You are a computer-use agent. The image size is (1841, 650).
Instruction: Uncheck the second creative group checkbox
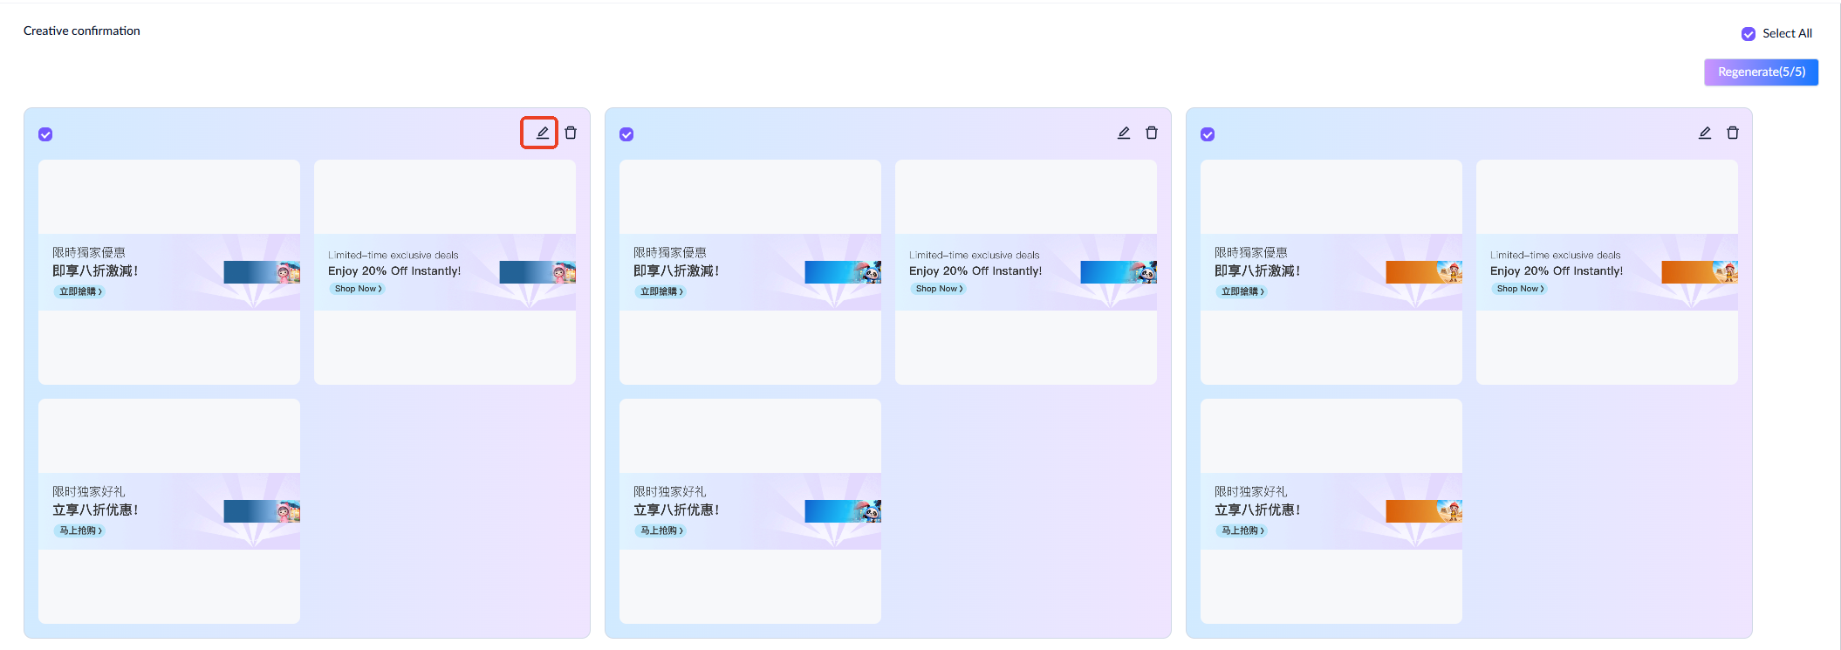[626, 134]
